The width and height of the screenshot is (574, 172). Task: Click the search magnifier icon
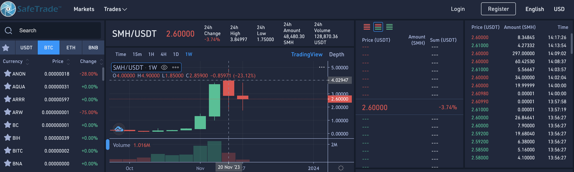click(x=8, y=30)
